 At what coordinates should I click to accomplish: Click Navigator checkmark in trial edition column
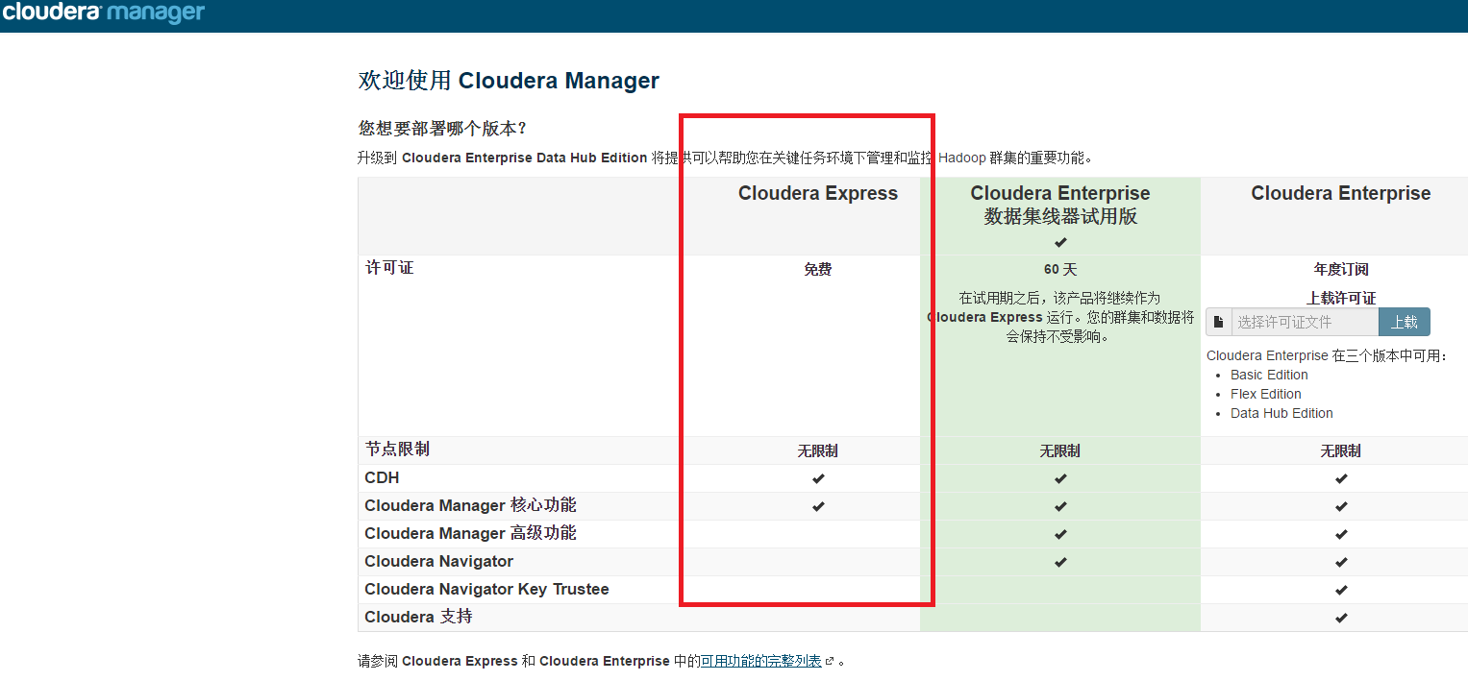pyautogui.click(x=1060, y=562)
